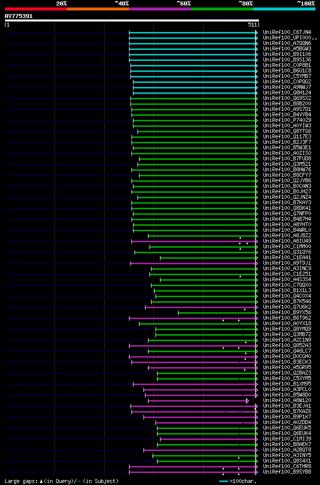Viewport: 320px width, 485px height.
Task: Open hit UniRef100_C6TJN4
Action: click(x=287, y=32)
